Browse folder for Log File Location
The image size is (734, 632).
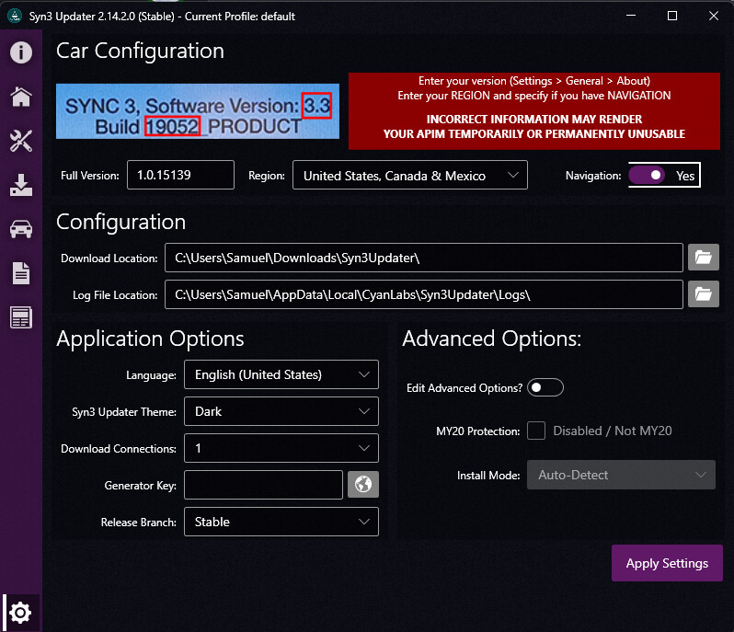(703, 294)
